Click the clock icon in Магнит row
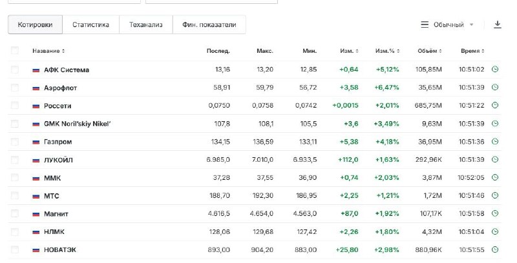 pos(494,213)
